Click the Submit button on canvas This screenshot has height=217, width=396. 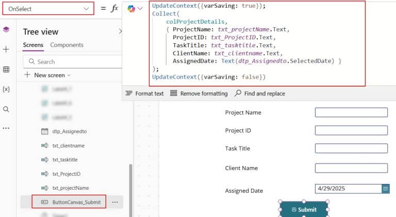pos(304,209)
